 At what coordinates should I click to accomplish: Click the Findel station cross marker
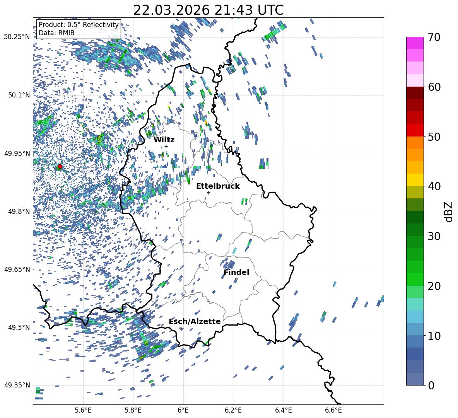tap(236, 279)
